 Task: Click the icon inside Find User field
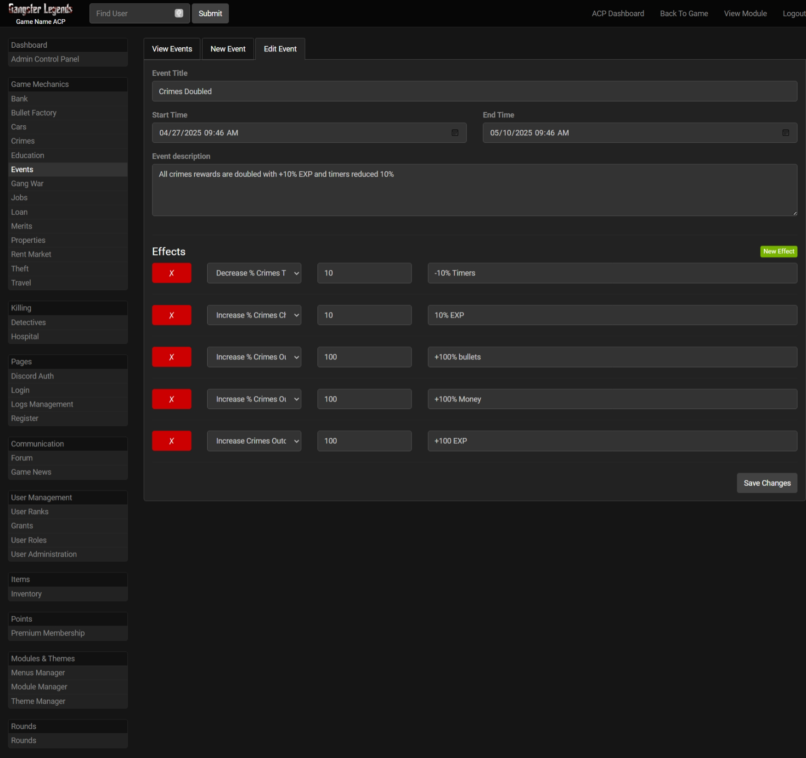pos(179,13)
